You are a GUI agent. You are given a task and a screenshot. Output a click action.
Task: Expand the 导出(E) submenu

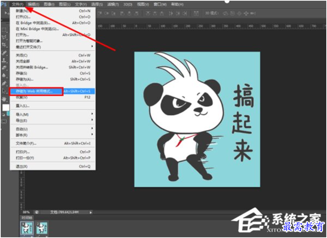[52, 120]
